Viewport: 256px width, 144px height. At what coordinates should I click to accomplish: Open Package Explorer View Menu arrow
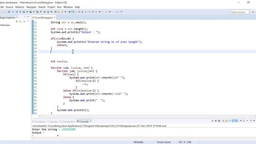pos(28,22)
